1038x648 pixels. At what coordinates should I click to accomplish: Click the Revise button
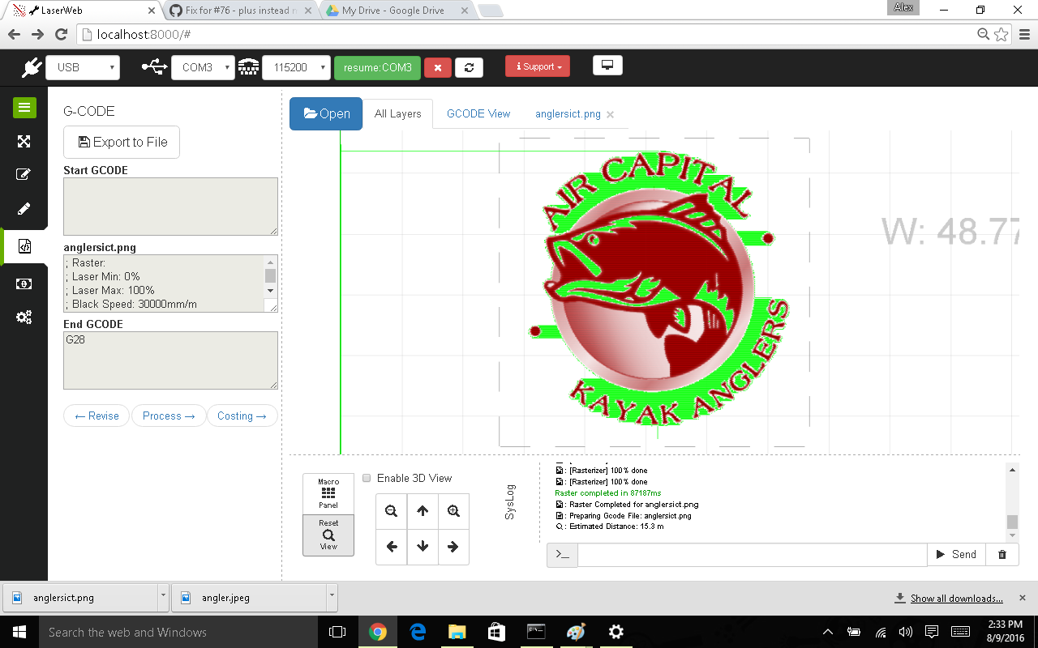tap(97, 416)
